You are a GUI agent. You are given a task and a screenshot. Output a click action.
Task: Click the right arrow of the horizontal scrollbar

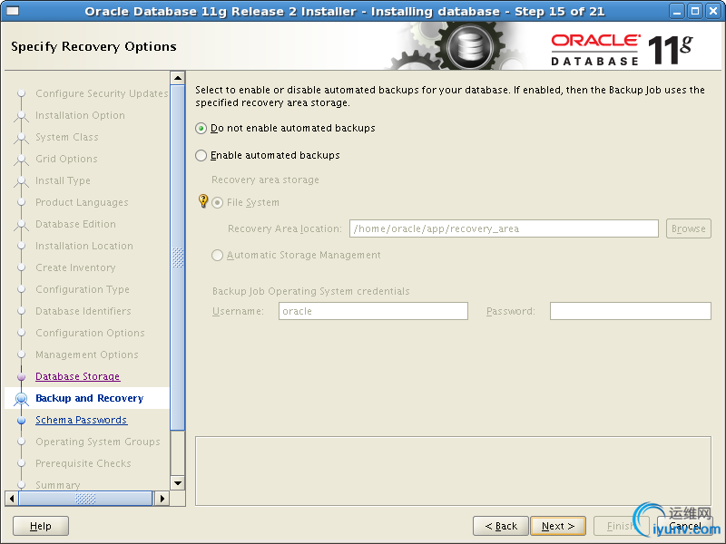(x=162, y=499)
